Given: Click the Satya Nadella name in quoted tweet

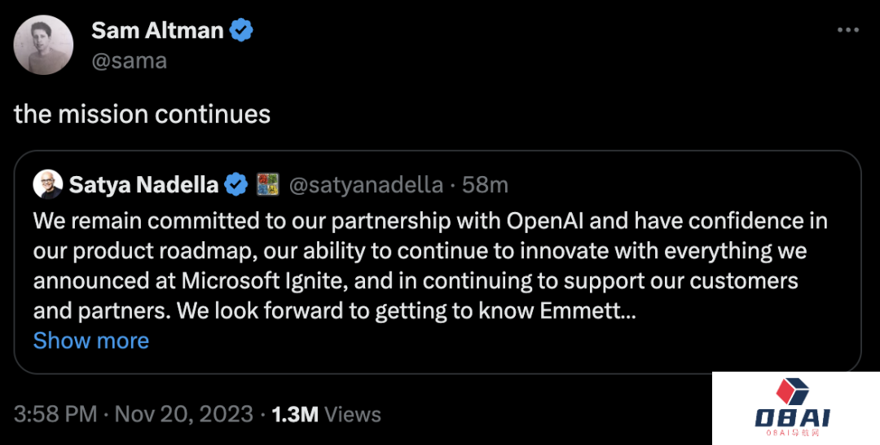Looking at the screenshot, I should pyautogui.click(x=143, y=185).
